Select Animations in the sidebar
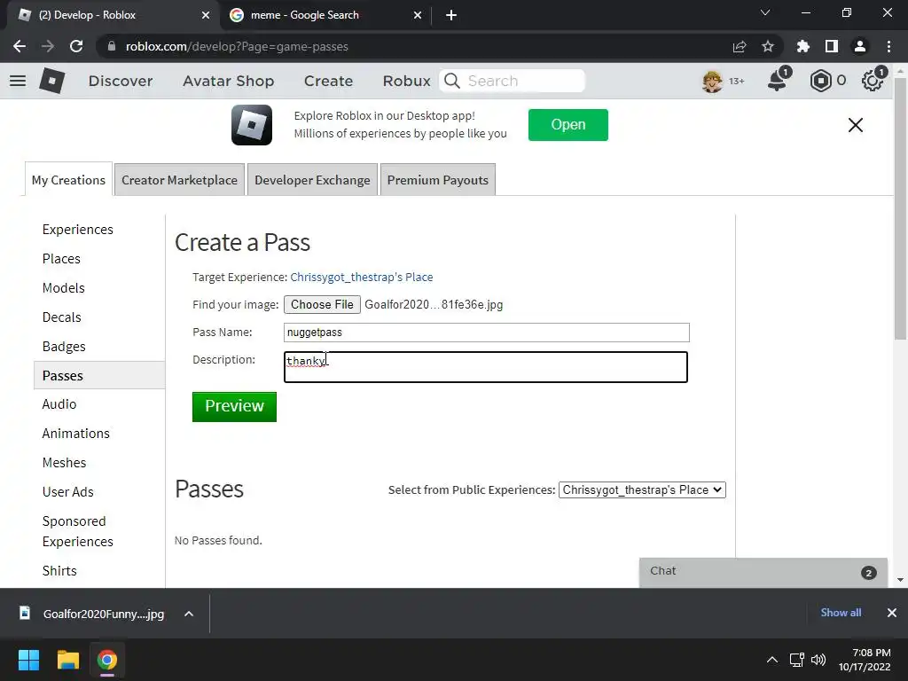This screenshot has width=908, height=681. click(76, 433)
